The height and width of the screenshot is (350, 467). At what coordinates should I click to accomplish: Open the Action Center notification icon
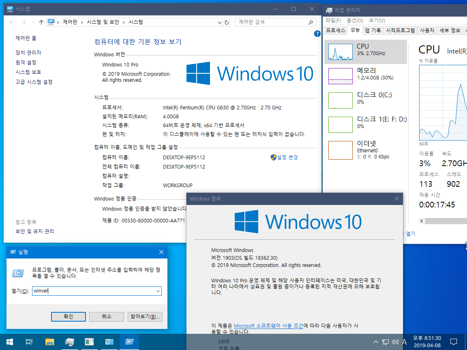454,342
